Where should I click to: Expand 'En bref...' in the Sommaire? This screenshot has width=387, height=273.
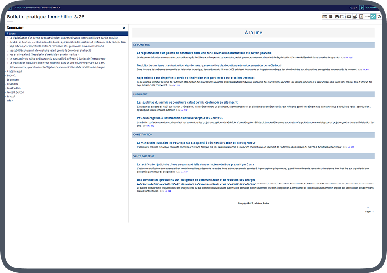(5, 76)
